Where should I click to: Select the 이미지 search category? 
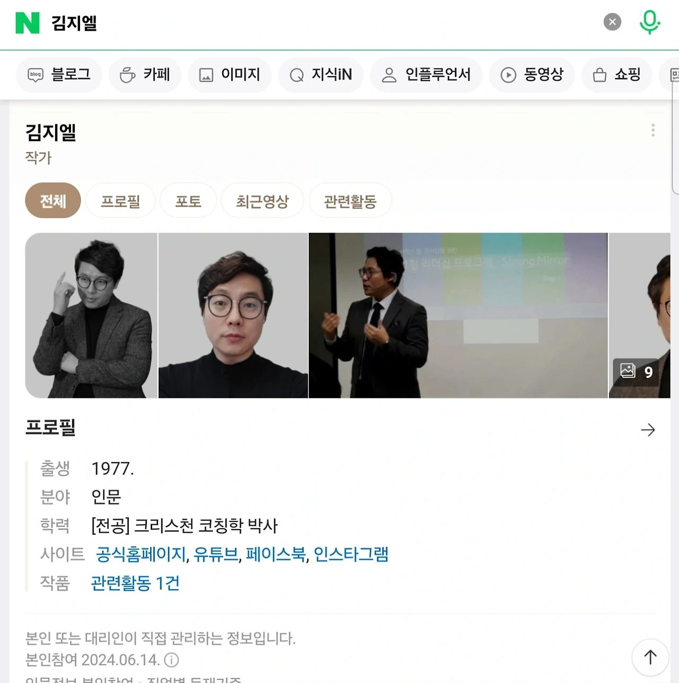click(230, 75)
